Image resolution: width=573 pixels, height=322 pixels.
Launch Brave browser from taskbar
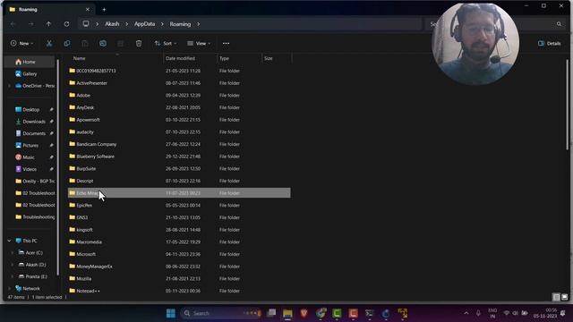[x=304, y=313]
